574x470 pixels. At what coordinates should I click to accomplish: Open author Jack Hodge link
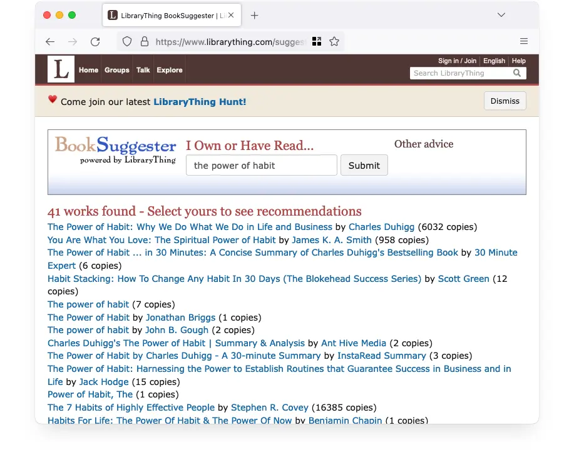tap(104, 382)
